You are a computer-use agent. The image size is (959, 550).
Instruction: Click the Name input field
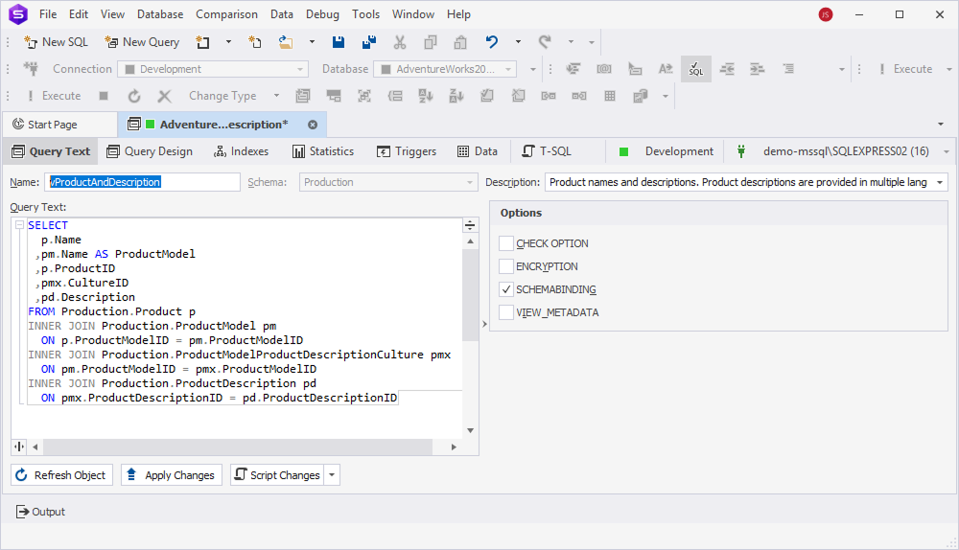tap(143, 182)
